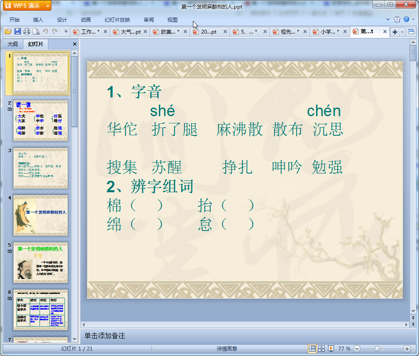The height and width of the screenshot is (356, 419).
Task: Click the Open file folder icon
Action: pos(8,31)
